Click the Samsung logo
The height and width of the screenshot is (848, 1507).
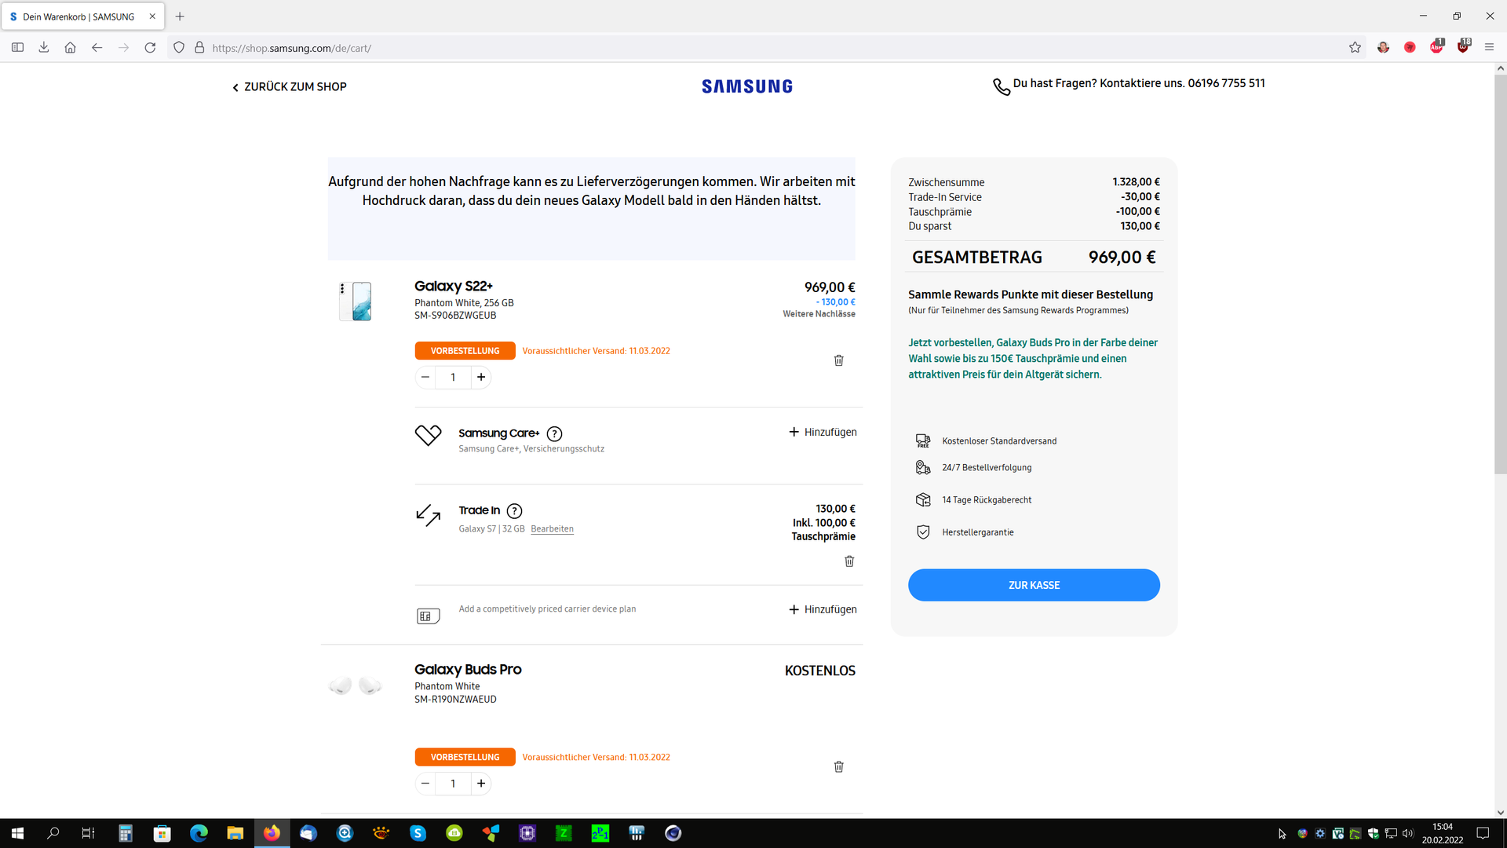point(747,86)
